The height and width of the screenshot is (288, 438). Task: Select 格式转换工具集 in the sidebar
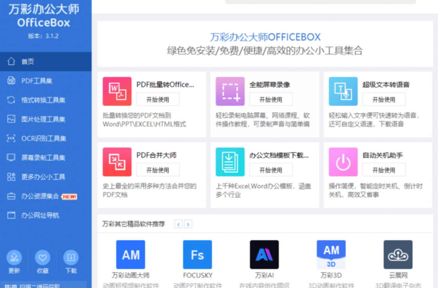[x=45, y=100]
